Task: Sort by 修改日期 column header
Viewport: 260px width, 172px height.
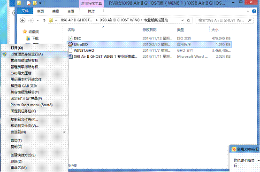Action: tap(150, 30)
